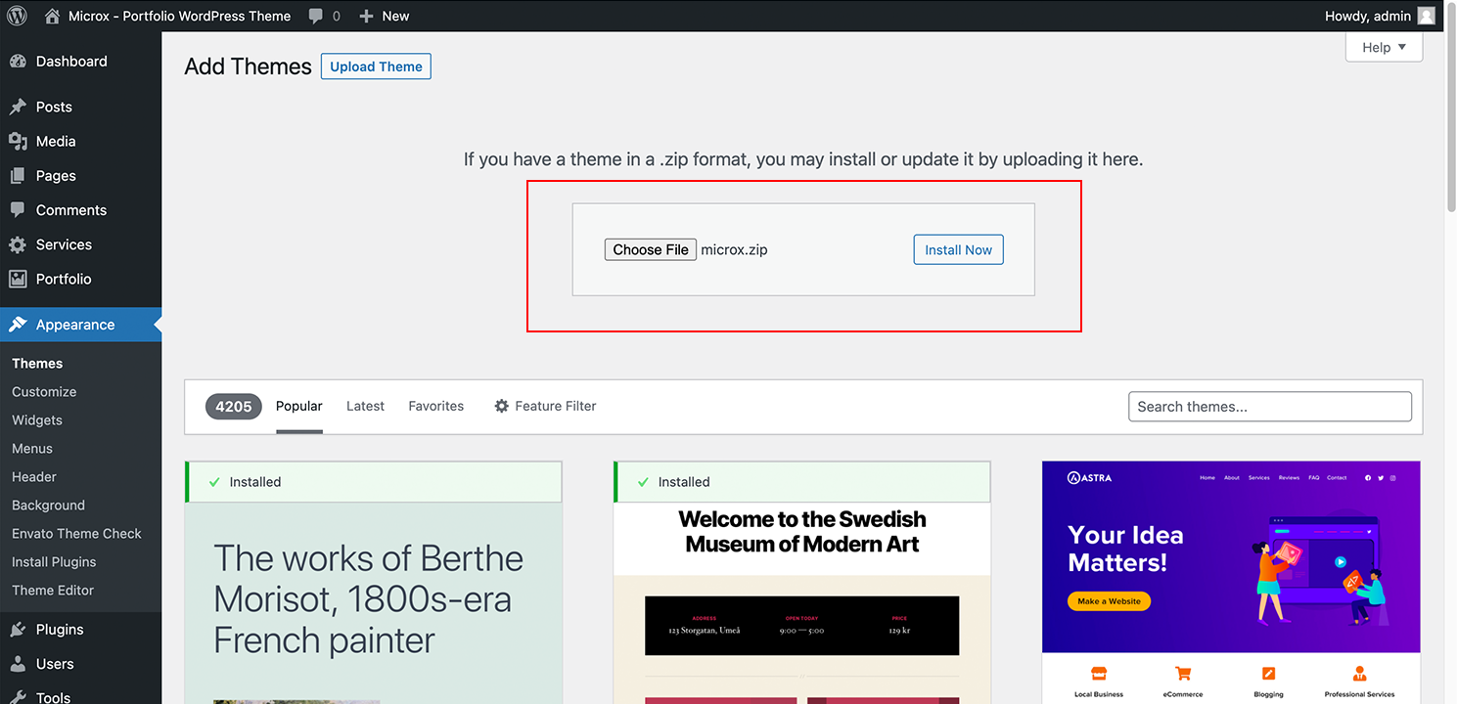Open Howdy, admin account menu

[x=1380, y=16]
